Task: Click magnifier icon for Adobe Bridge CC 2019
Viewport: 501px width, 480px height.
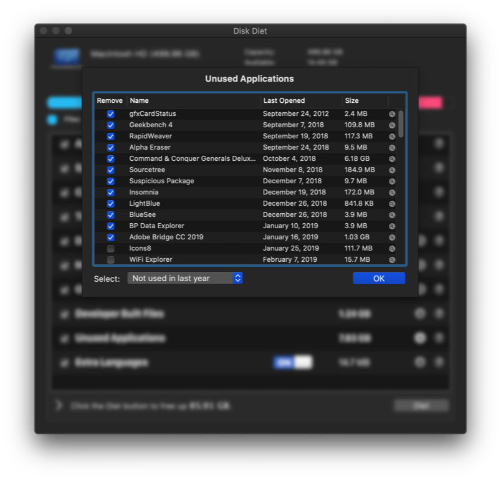Action: [392, 238]
